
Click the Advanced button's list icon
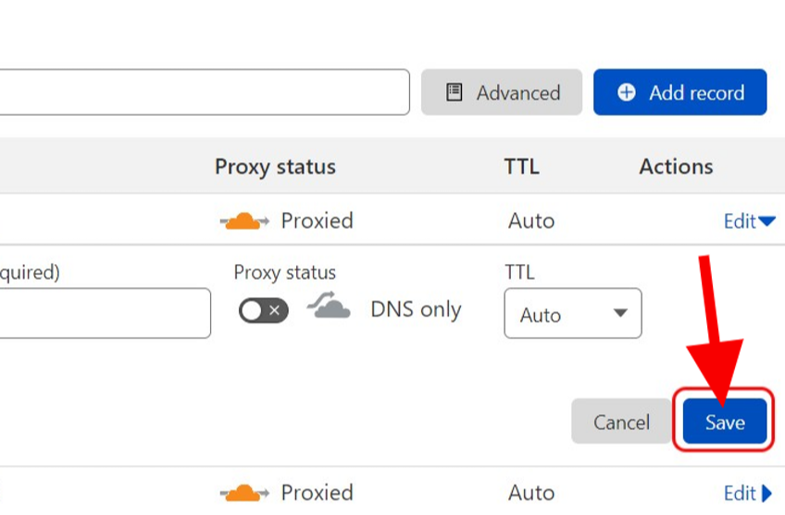455,93
